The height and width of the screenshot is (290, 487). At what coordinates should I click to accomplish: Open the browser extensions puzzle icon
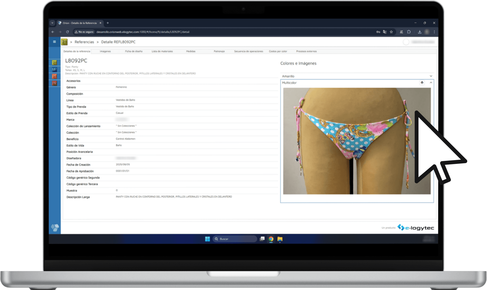coord(409,32)
